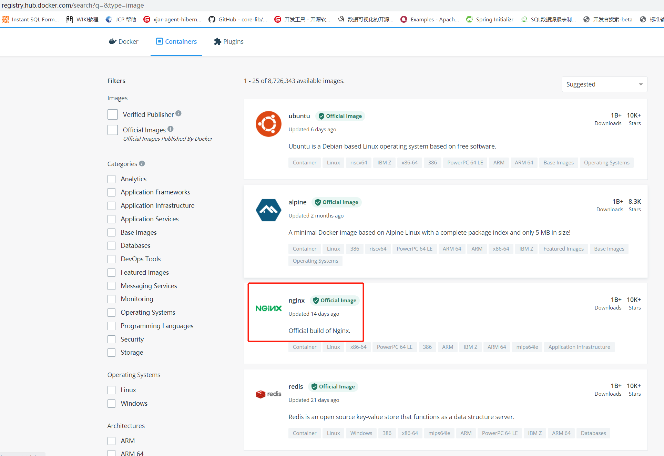
Task: Check the Security category checkbox
Action: tap(111, 339)
